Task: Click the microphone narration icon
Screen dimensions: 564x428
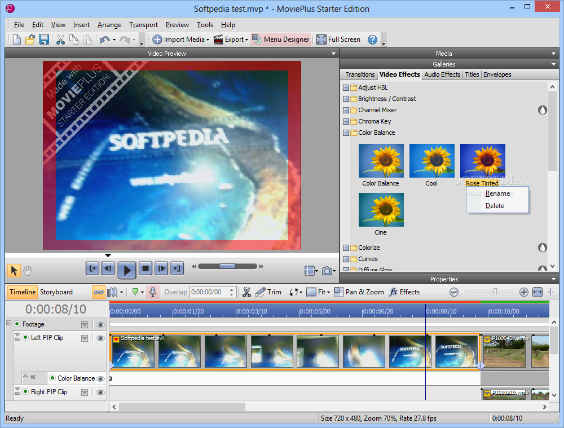Action: click(153, 292)
